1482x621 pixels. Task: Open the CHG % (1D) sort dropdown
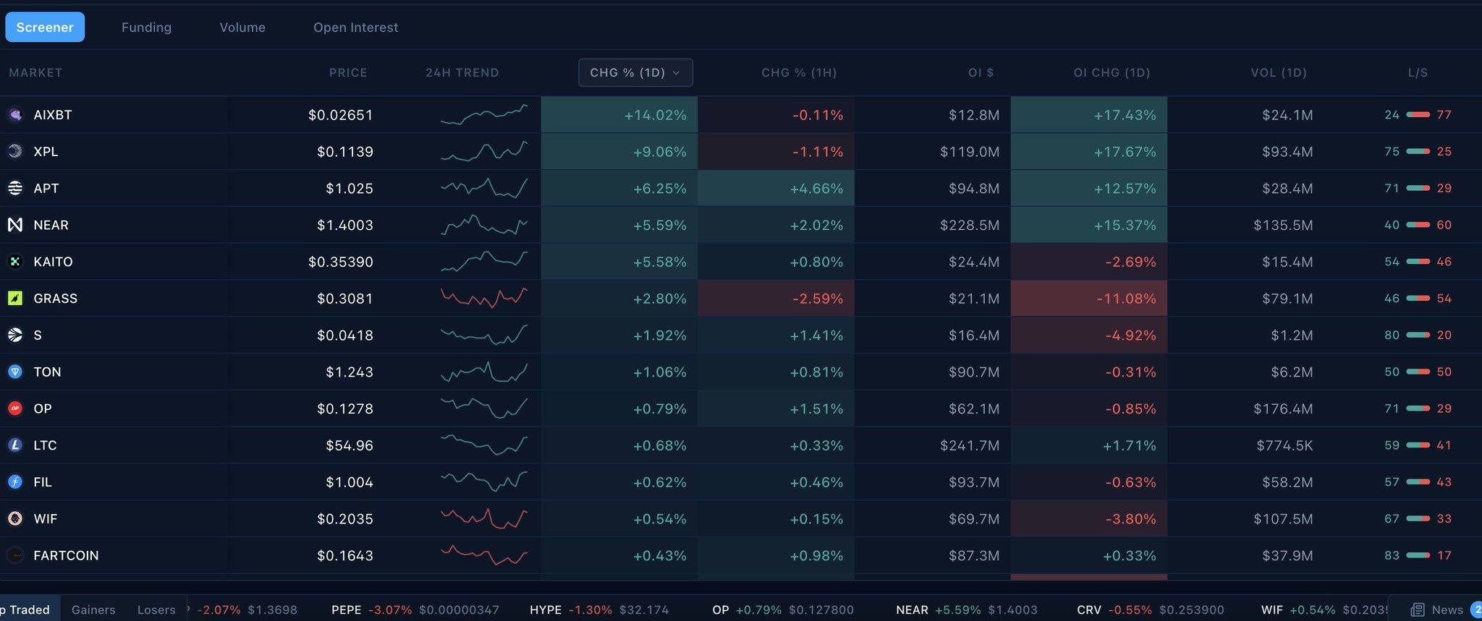click(635, 73)
